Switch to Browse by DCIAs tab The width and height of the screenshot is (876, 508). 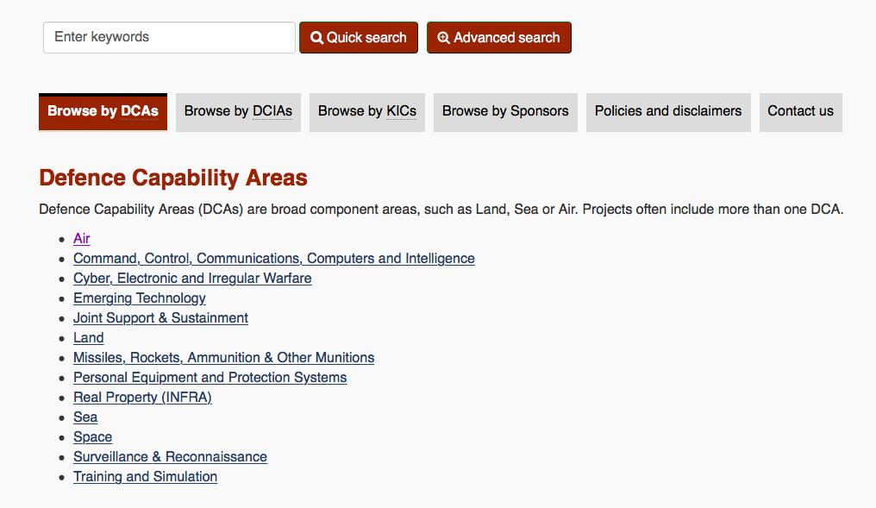(x=238, y=112)
